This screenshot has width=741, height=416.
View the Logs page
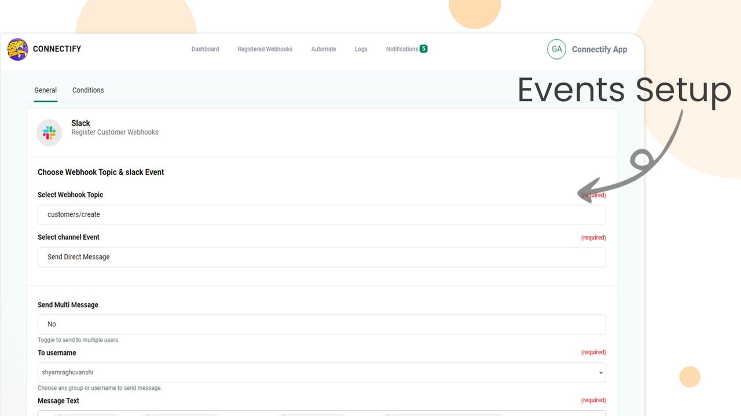361,49
